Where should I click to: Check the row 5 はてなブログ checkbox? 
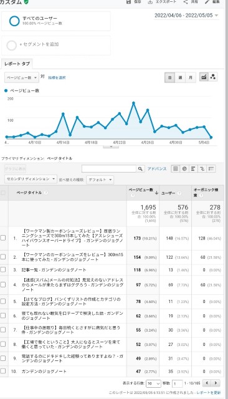(x=3, y=301)
